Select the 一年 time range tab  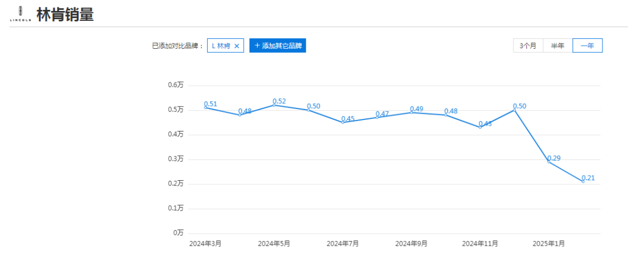pos(587,45)
